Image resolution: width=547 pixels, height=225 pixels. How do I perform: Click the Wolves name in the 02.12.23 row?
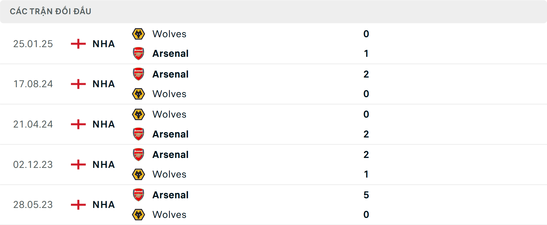point(169,174)
